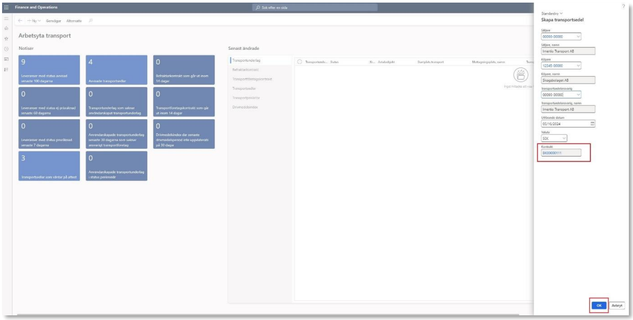
Task: Click OK to create transportsedel
Action: click(x=598, y=306)
